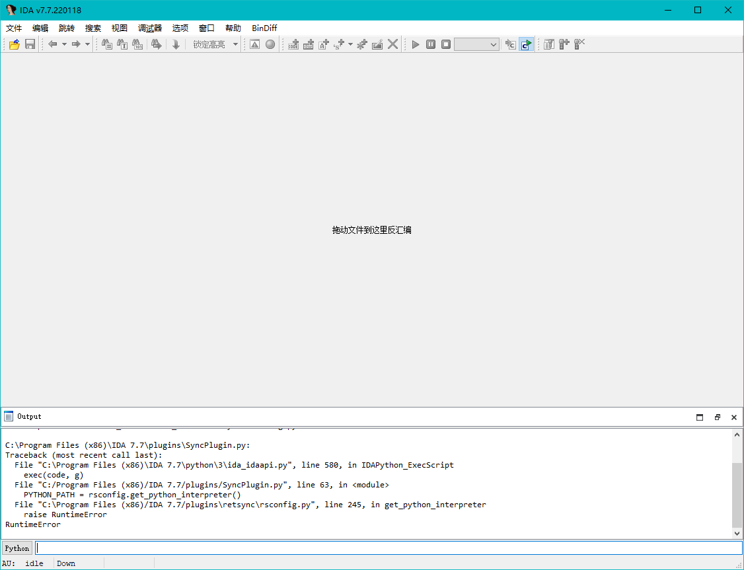Click the Output window scroll down arrow
Viewport: 744px width, 570px height.
[737, 534]
